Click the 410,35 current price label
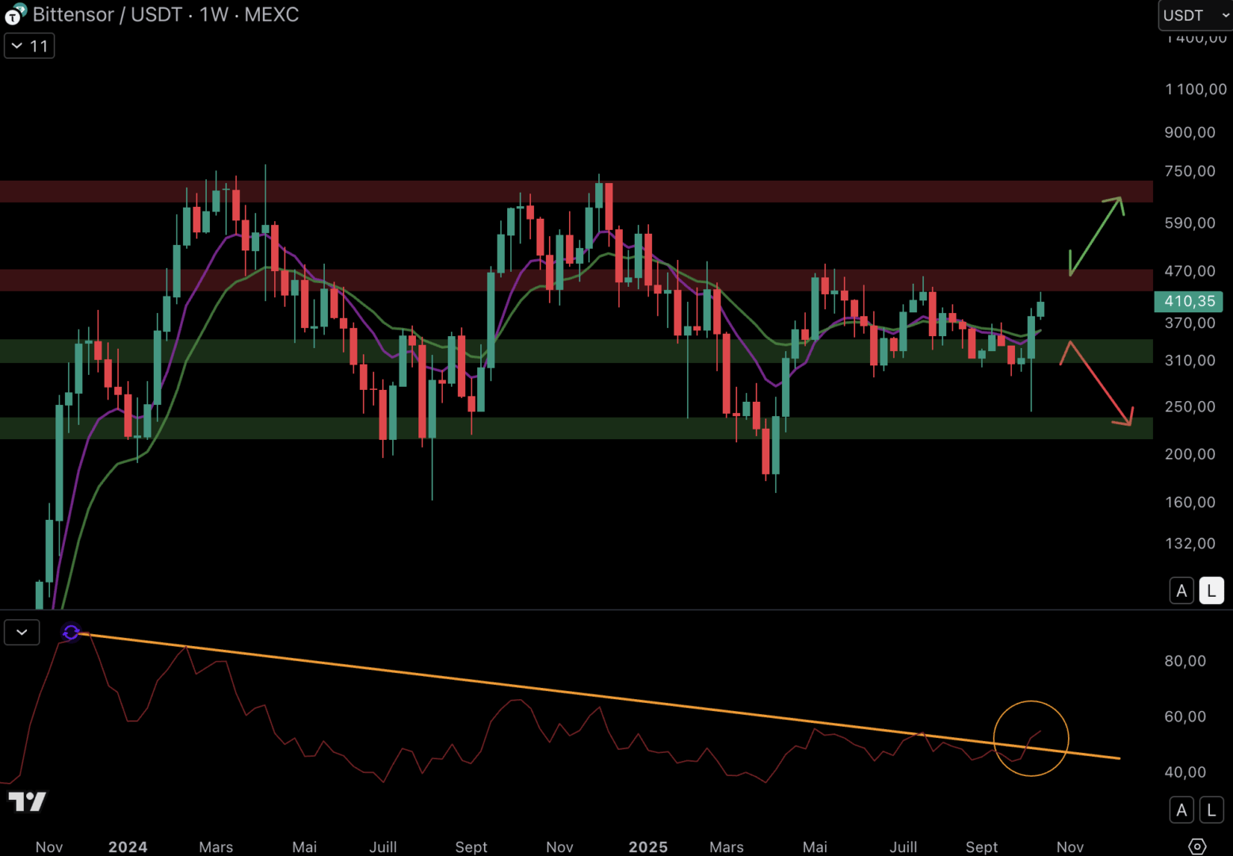 (1189, 301)
